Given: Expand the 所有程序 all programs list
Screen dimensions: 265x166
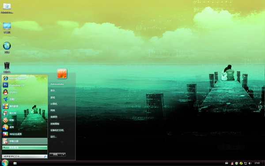Looking at the screenshot, I should [25, 147].
